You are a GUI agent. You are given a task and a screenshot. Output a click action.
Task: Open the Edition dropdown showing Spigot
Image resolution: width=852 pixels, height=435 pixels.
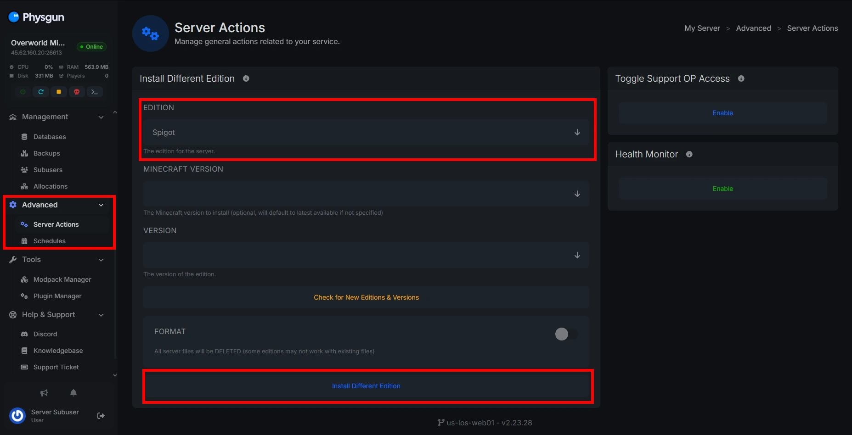[366, 132]
